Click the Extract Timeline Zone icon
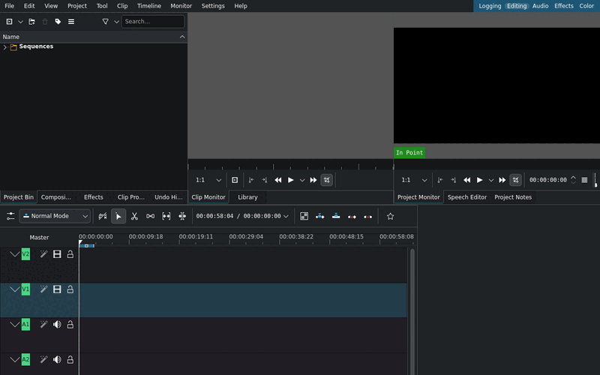 click(352, 217)
